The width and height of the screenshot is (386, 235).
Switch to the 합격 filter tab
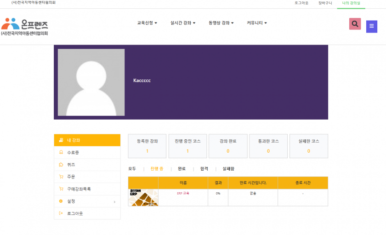click(204, 169)
